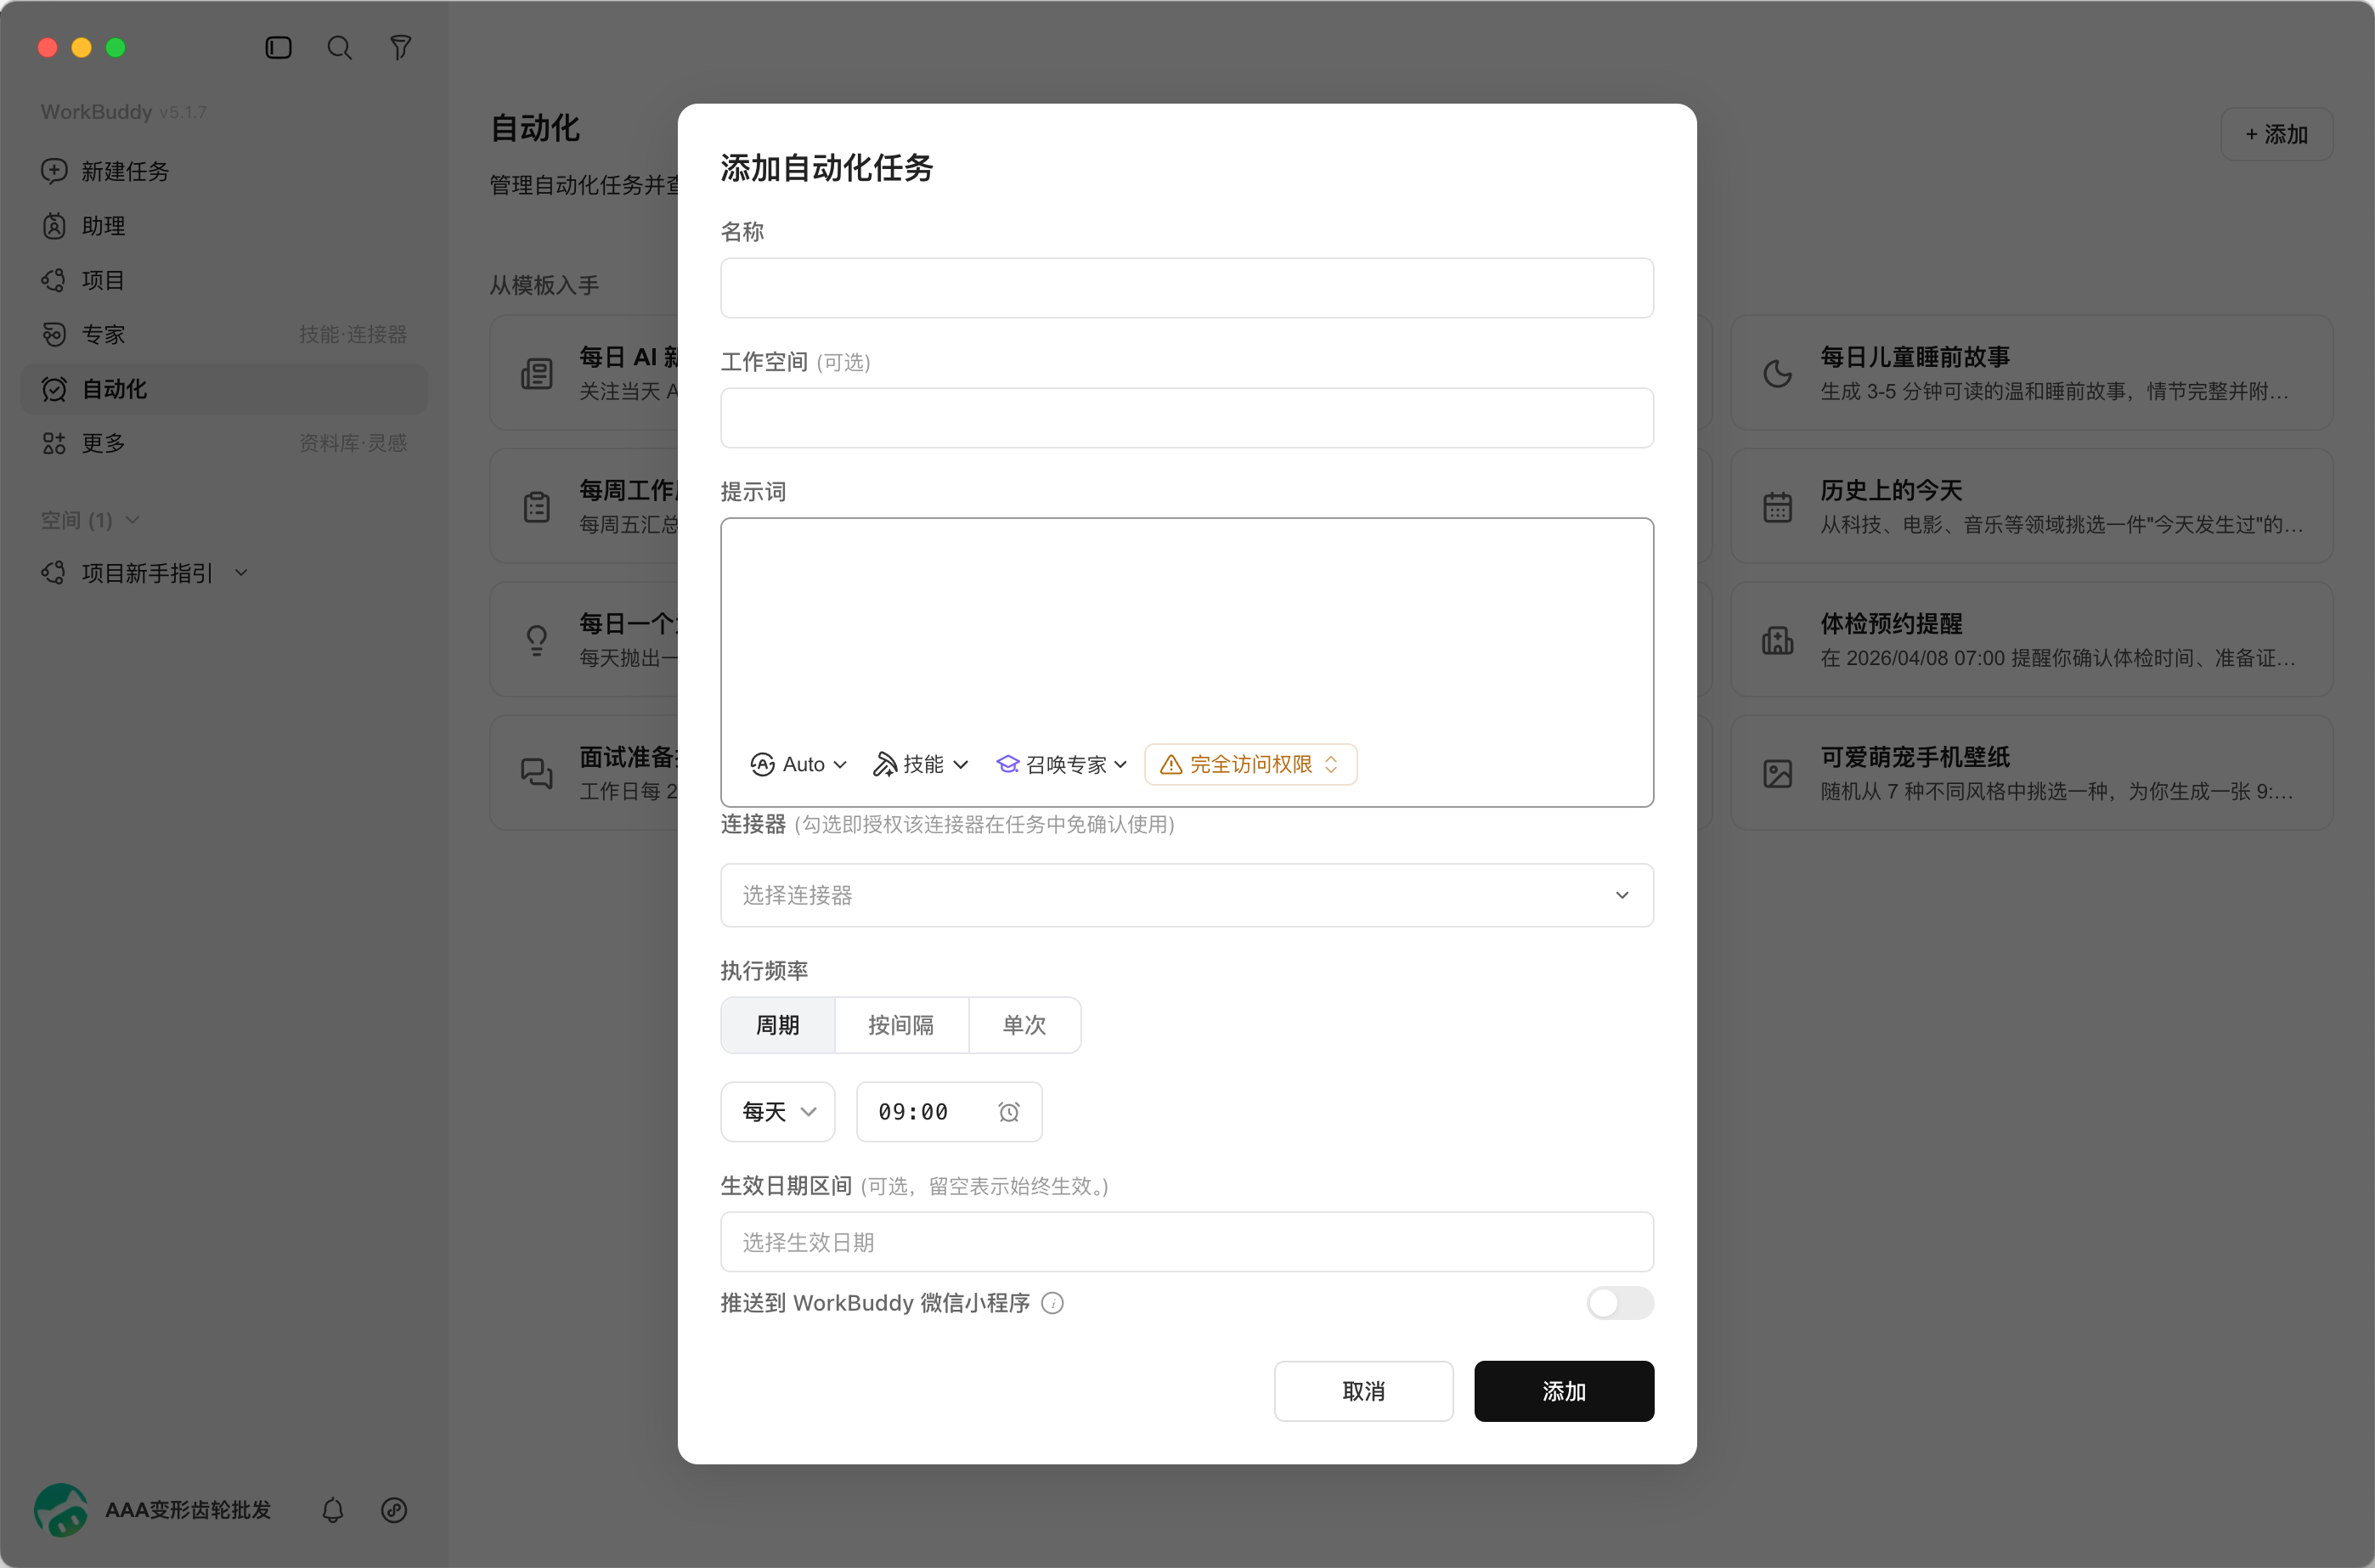
Task: Open notifications bell icon
Action: click(x=333, y=1510)
